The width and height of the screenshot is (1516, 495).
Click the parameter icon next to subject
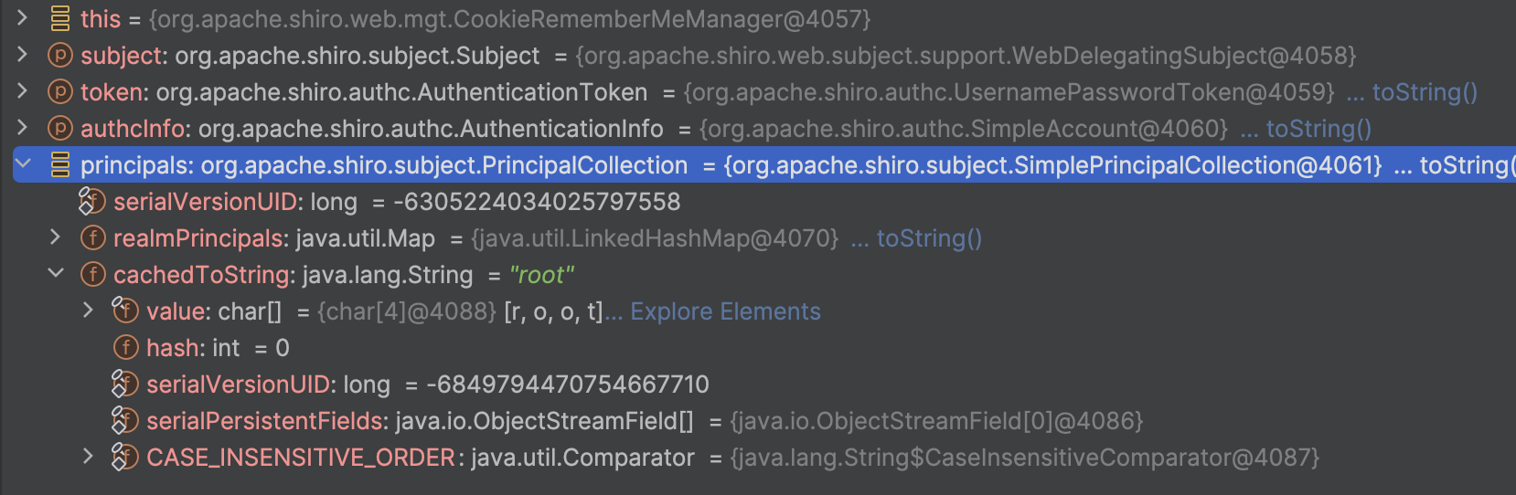(x=59, y=55)
